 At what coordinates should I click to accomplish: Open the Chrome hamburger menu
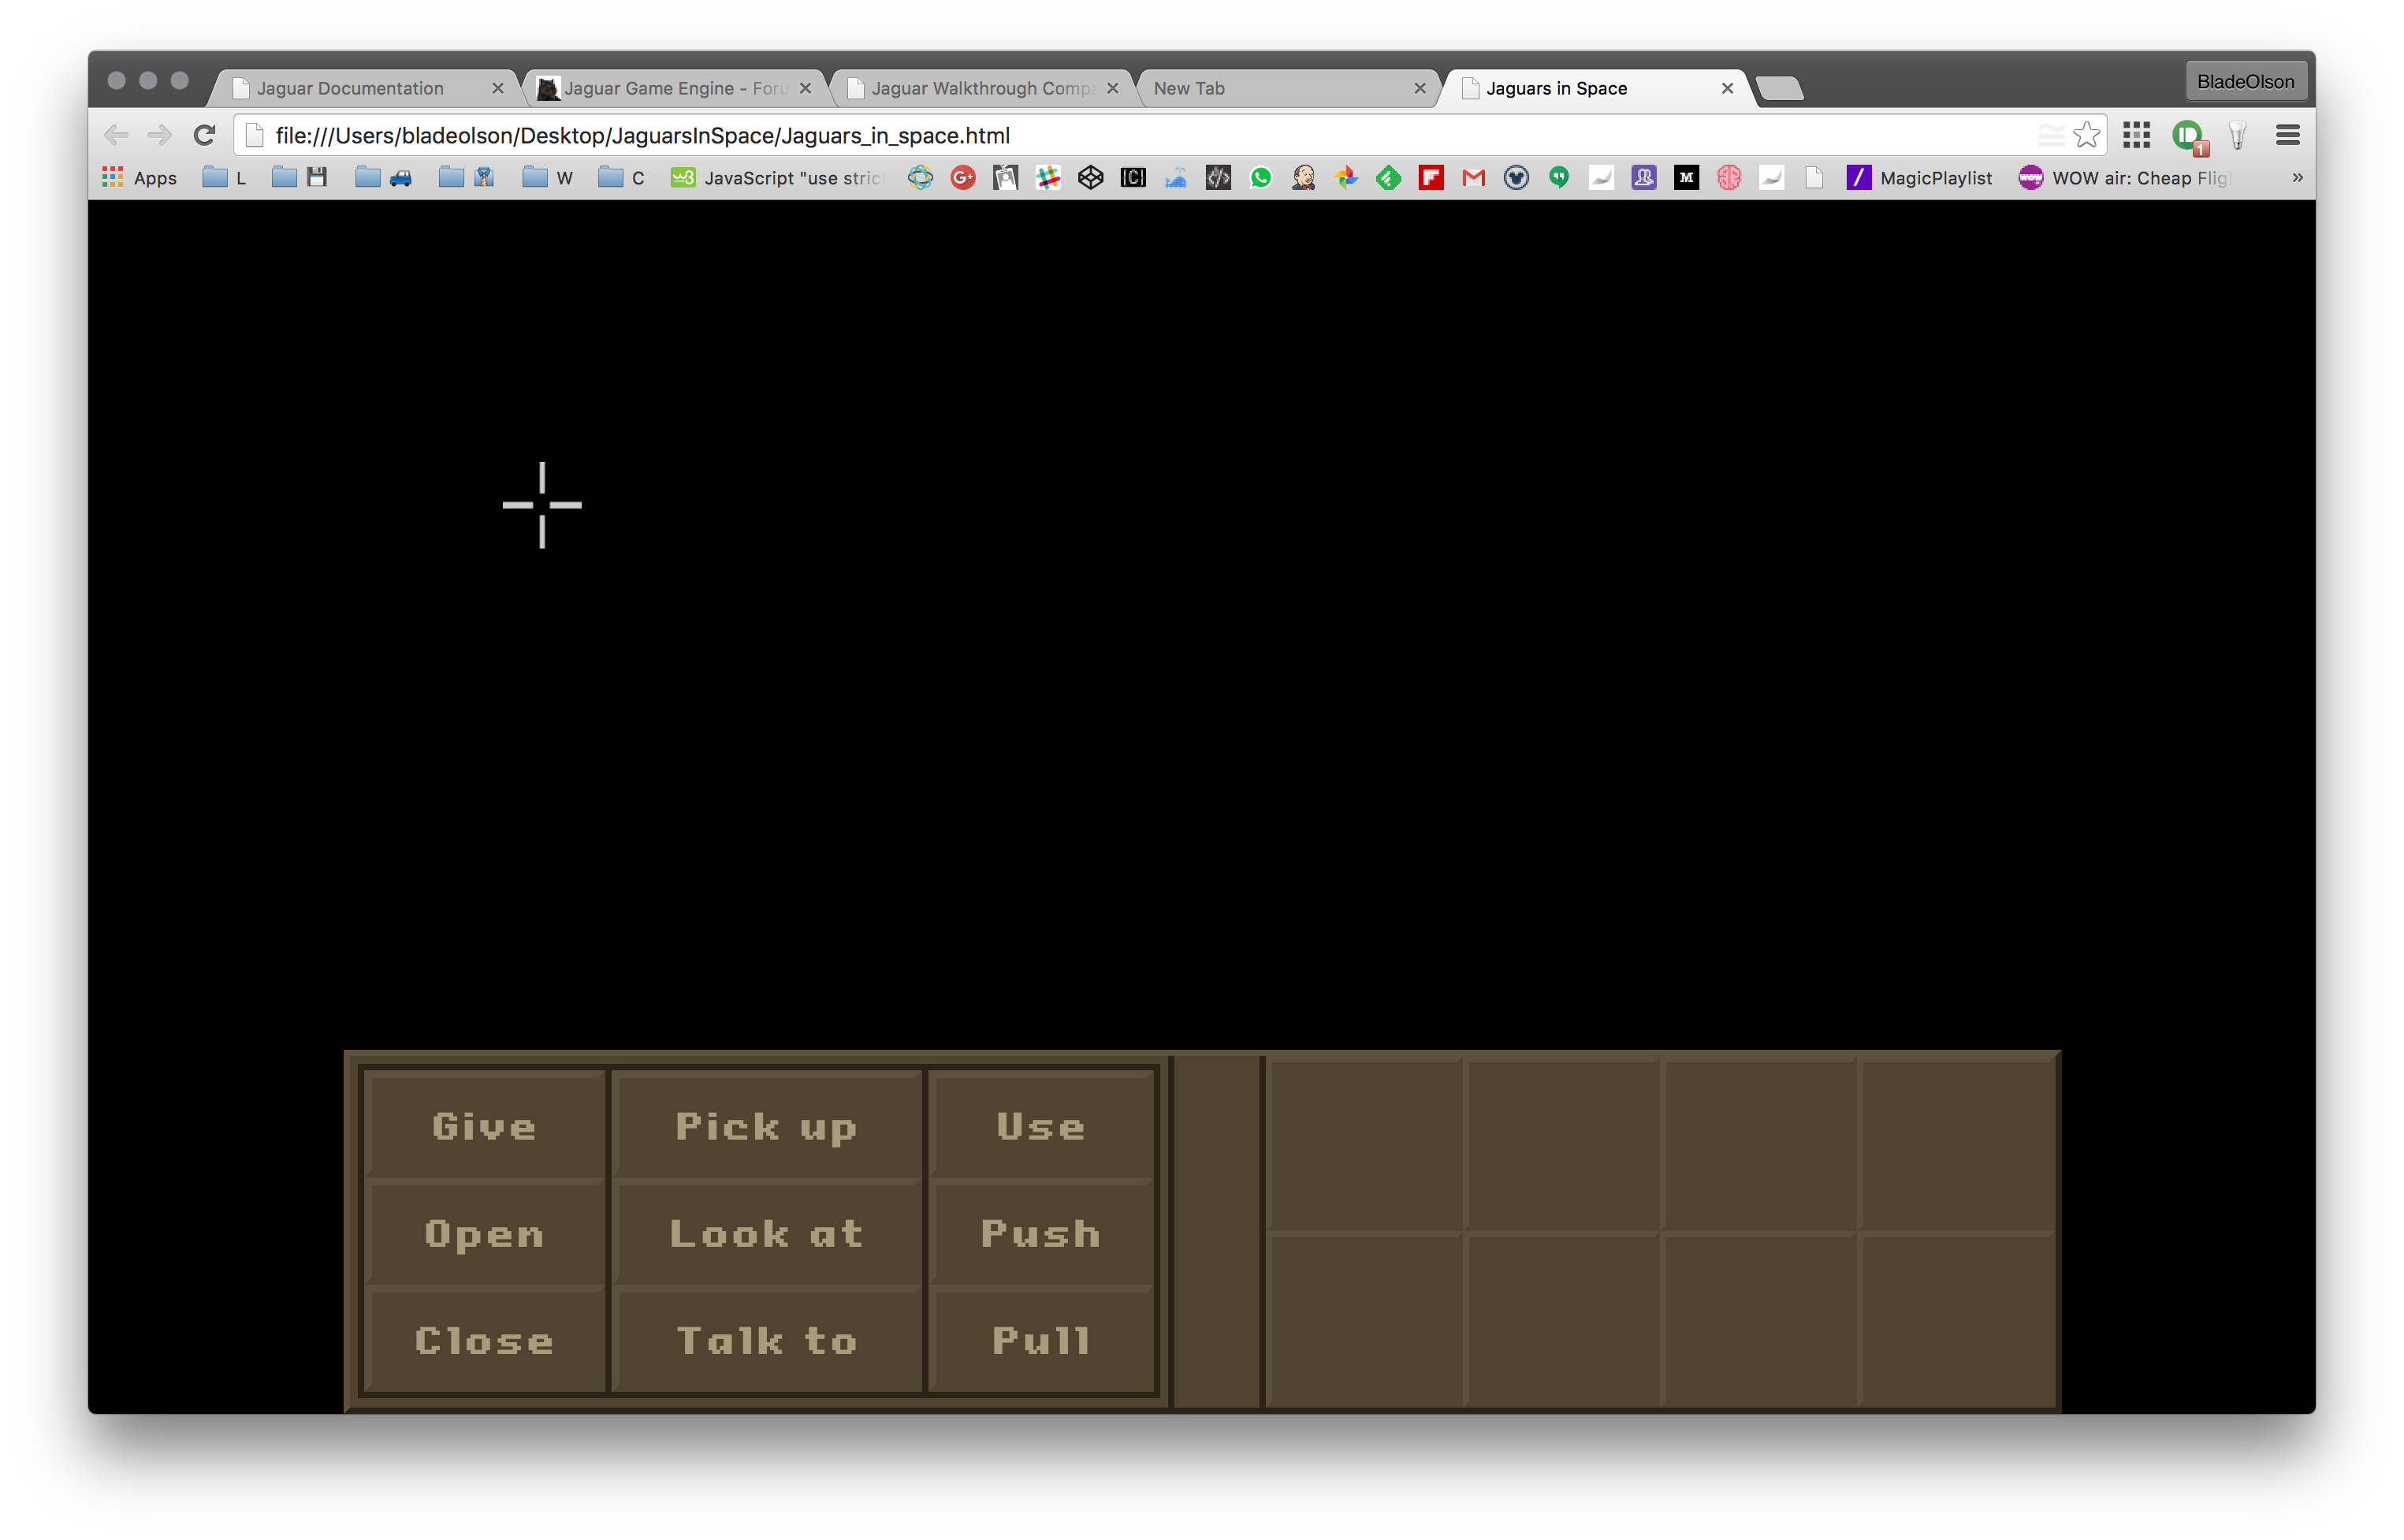point(2287,135)
